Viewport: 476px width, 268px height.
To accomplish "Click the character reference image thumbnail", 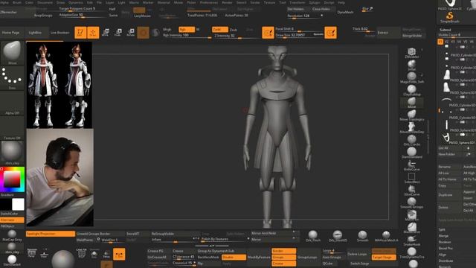I will click(x=59, y=85).
